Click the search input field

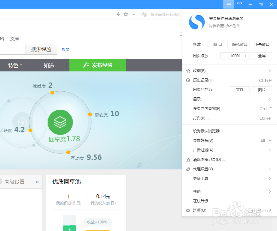[x=13, y=49]
